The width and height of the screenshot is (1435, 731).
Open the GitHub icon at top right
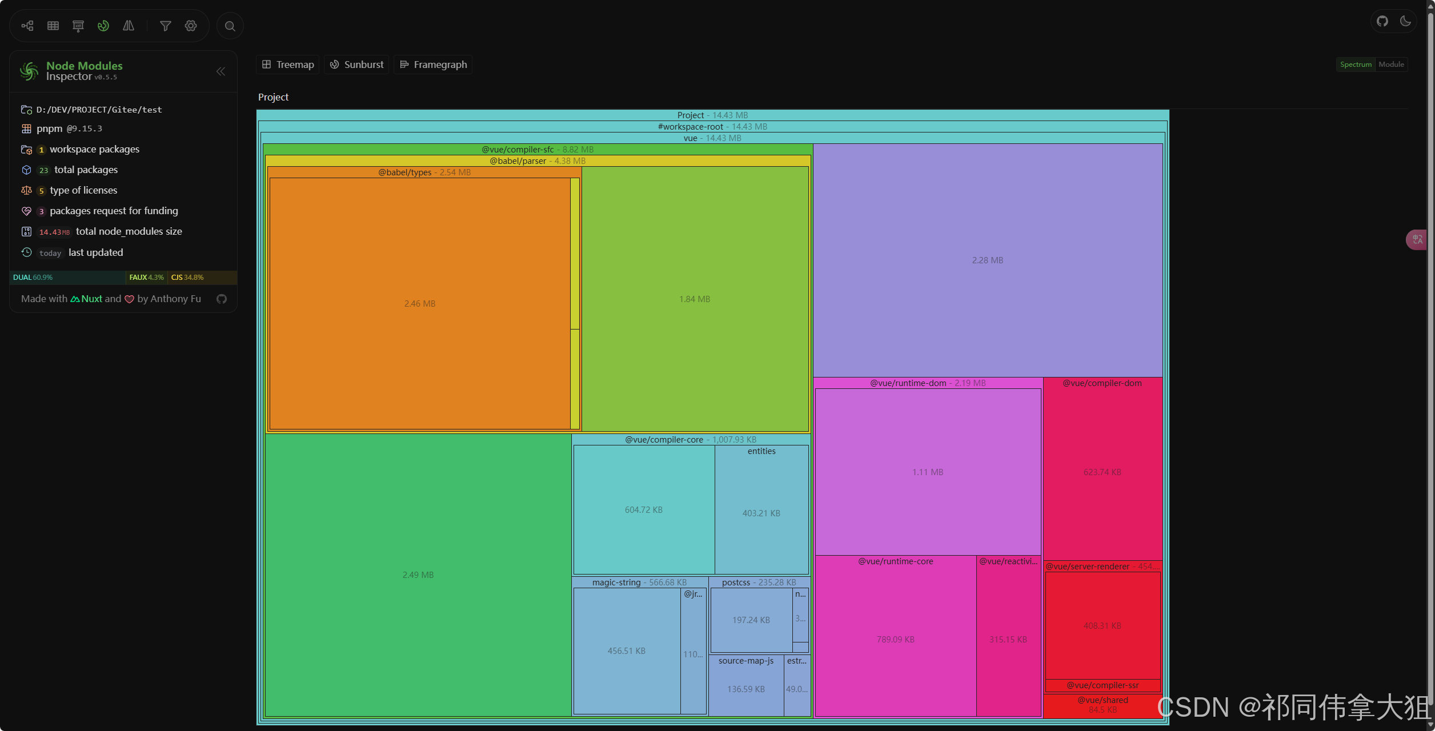point(1382,21)
